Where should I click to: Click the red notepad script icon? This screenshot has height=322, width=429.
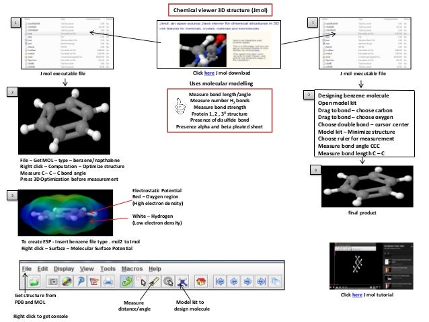[94, 281]
